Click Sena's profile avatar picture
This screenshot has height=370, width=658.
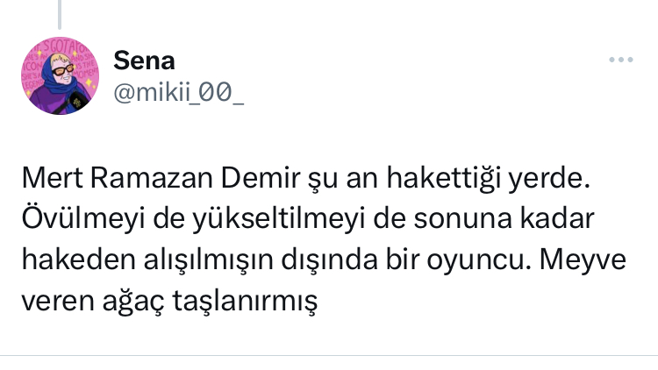click(x=60, y=76)
